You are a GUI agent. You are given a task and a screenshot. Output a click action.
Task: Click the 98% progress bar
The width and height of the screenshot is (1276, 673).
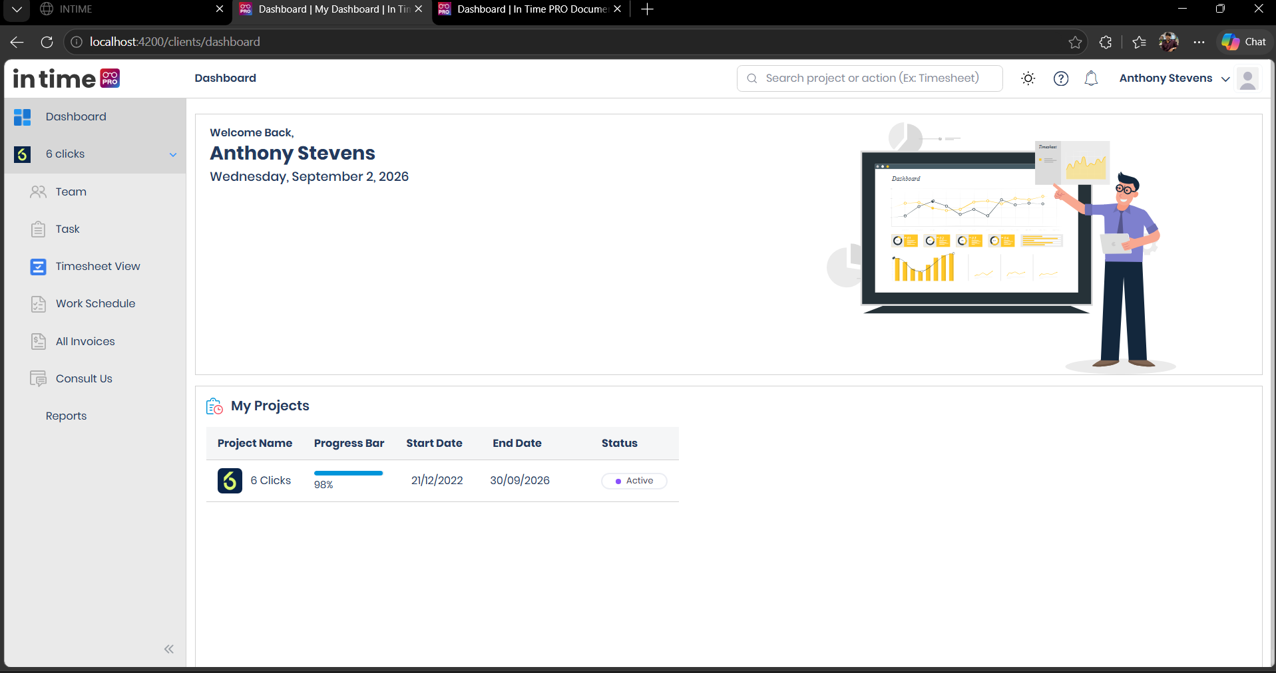[348, 473]
